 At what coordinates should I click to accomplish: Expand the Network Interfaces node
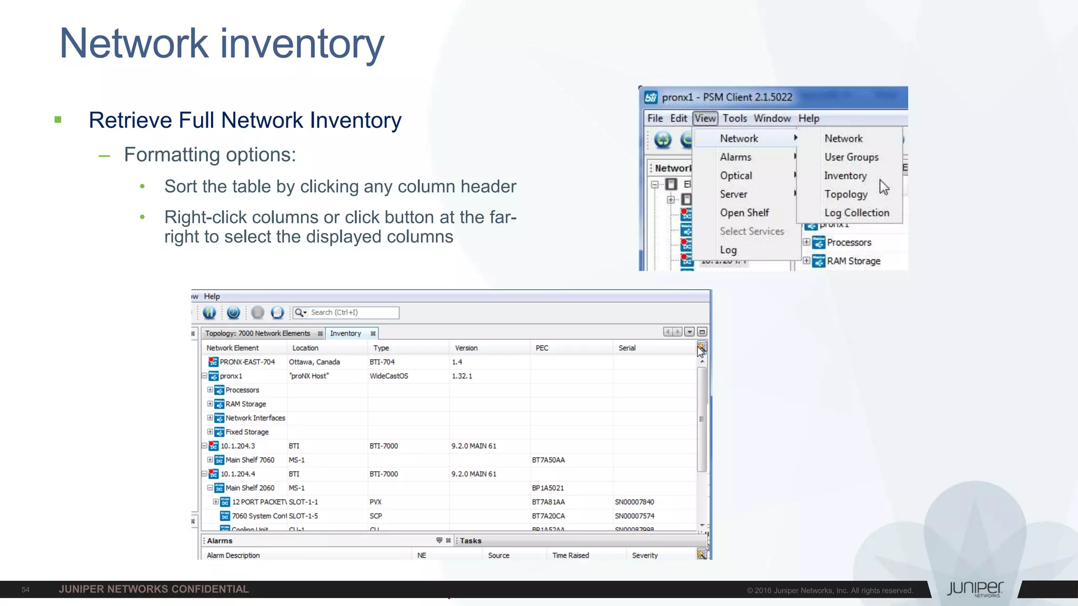[x=210, y=418]
